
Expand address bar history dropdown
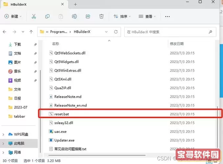click(106, 32)
